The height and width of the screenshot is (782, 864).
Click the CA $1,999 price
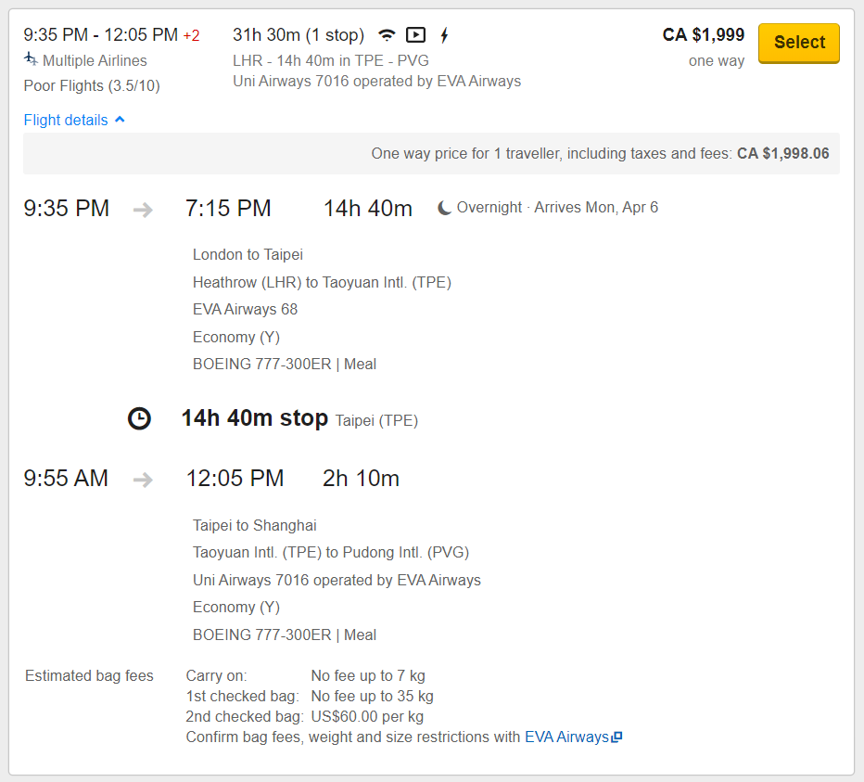tap(703, 34)
